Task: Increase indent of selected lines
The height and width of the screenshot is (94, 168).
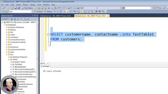Action: (x=99, y=11)
